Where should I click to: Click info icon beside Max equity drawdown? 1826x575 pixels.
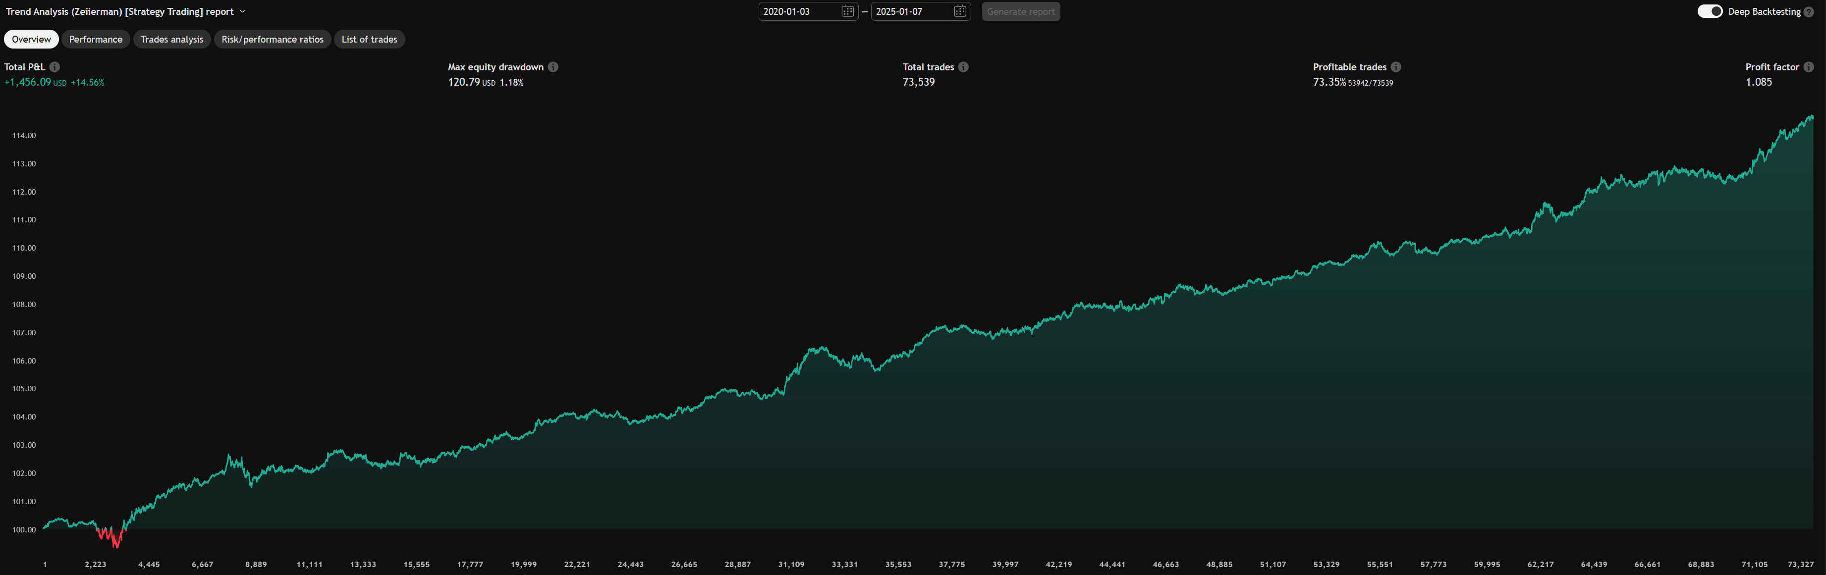point(553,66)
